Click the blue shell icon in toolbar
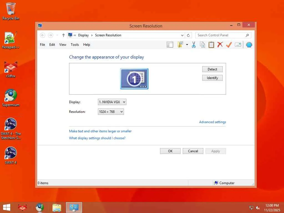The height and width of the screenshot is (213, 284). point(249,45)
